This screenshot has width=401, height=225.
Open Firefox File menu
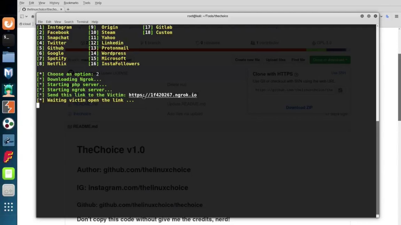[x=22, y=3]
